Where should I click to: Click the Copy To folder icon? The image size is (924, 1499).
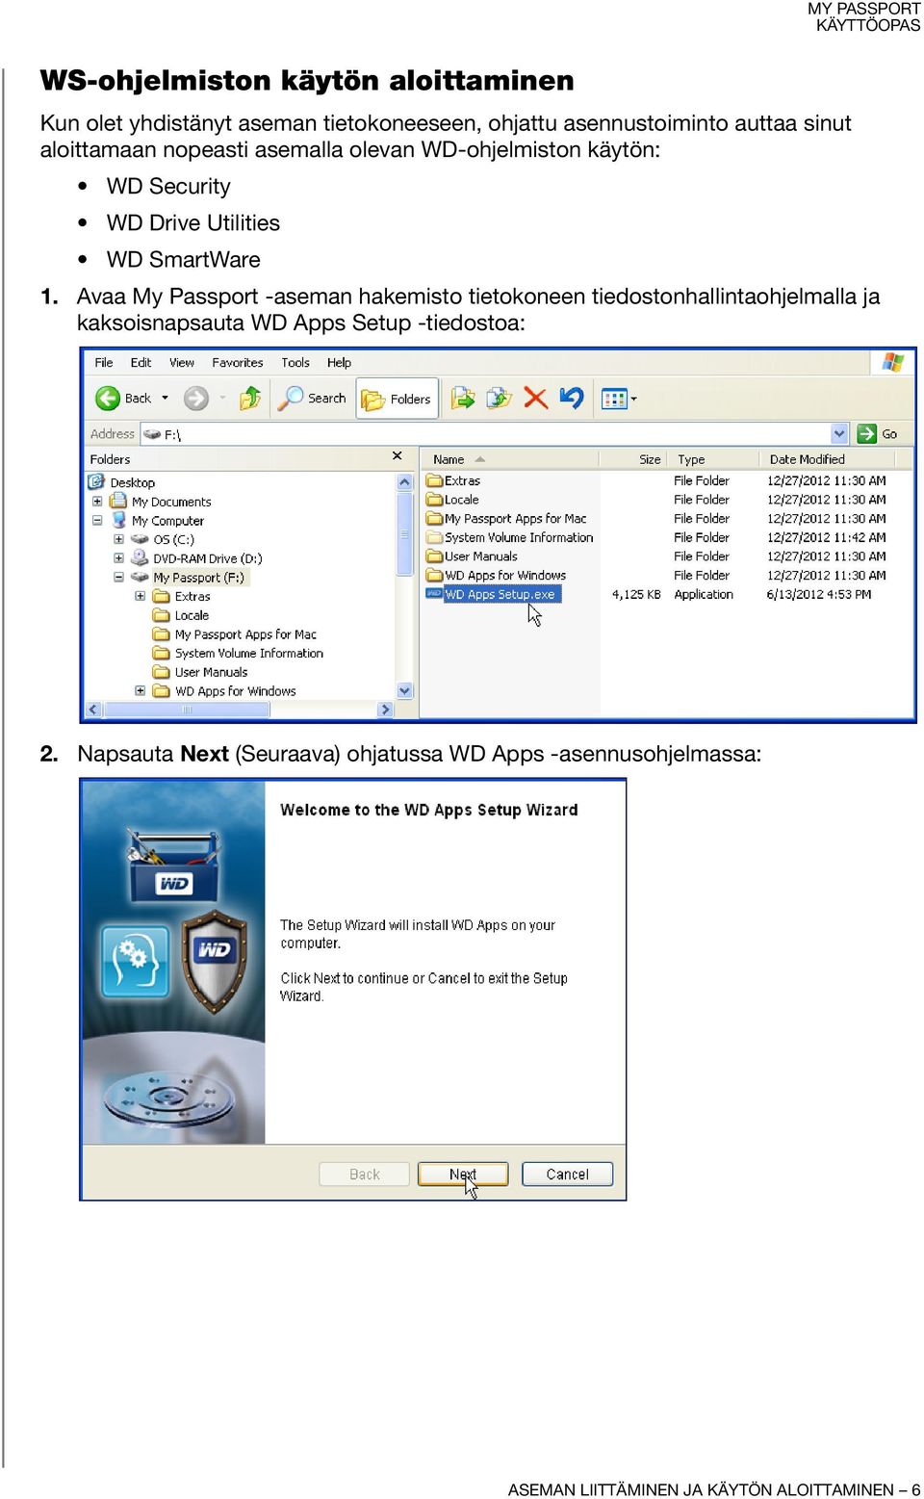click(x=499, y=398)
